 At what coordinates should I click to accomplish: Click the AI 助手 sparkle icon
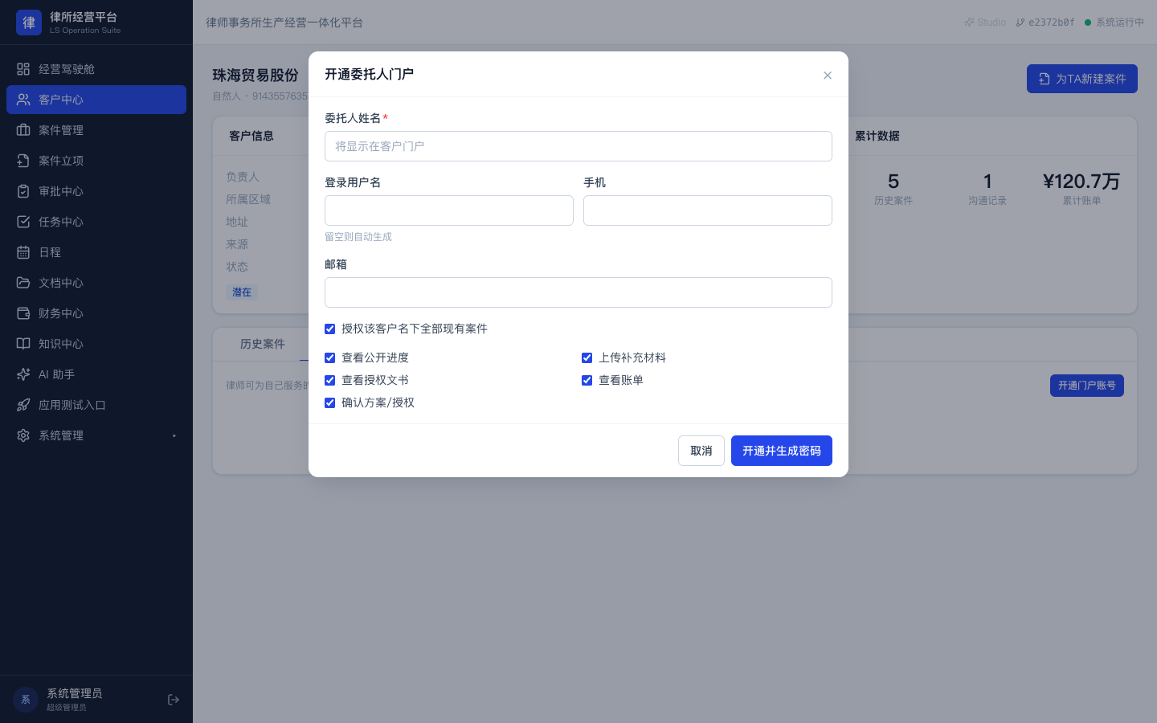click(23, 374)
